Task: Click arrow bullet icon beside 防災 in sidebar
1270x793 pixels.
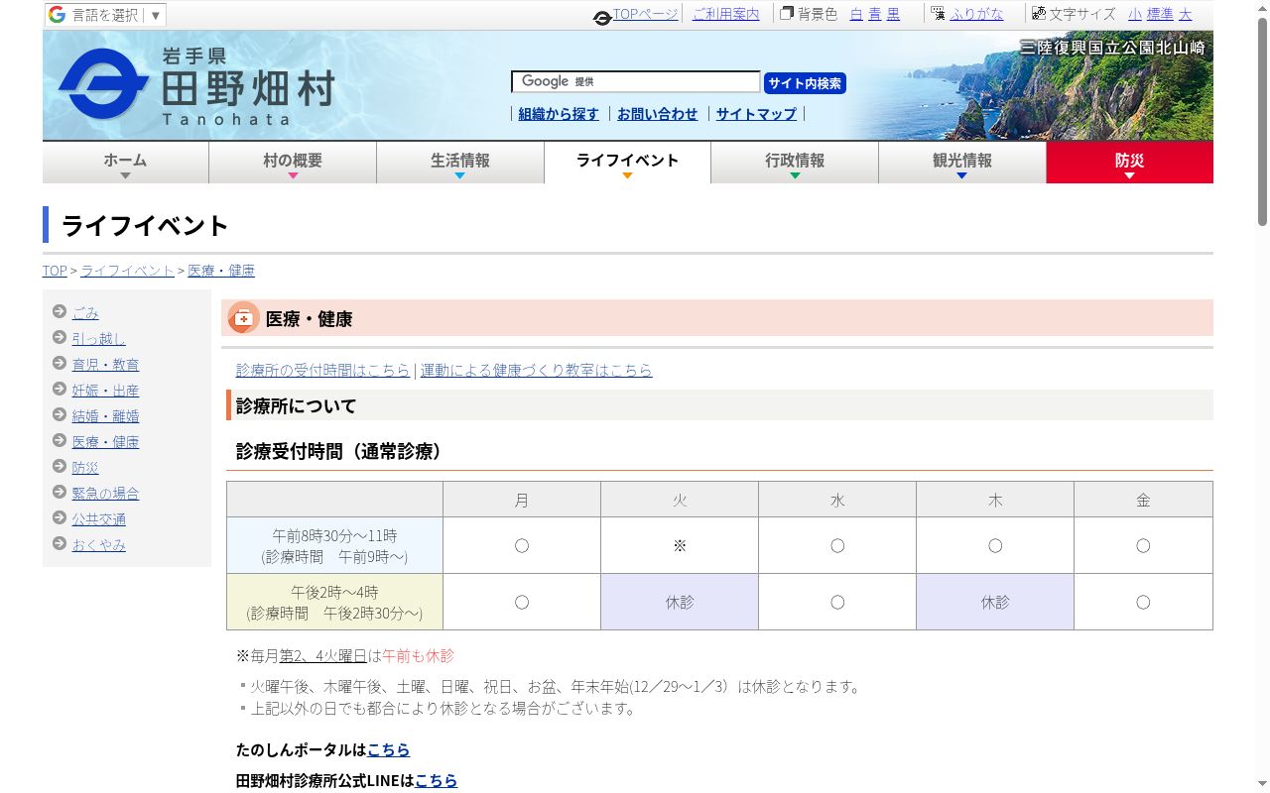Action: tap(60, 467)
